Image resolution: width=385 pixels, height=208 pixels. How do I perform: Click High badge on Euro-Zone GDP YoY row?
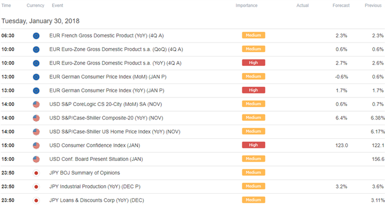[254, 63]
